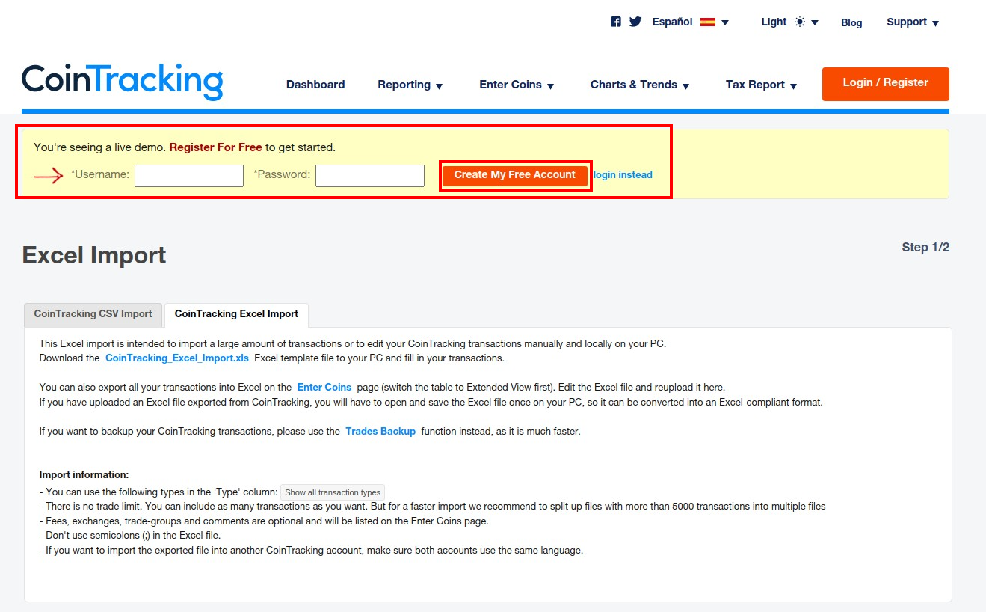Image resolution: width=986 pixels, height=612 pixels.
Task: Expand the Reporting menu
Action: tap(410, 85)
